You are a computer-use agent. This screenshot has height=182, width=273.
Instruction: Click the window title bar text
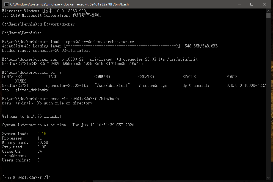[69, 4]
